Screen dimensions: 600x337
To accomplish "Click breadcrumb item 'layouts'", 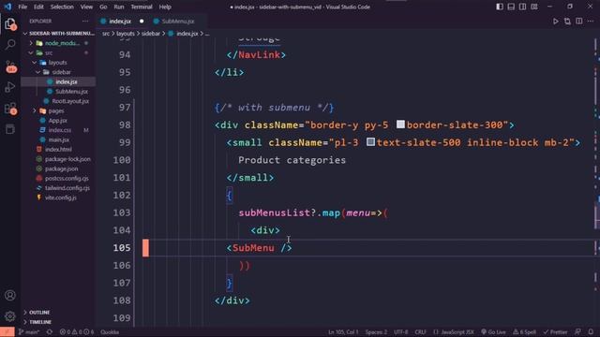I will click(x=126, y=34).
